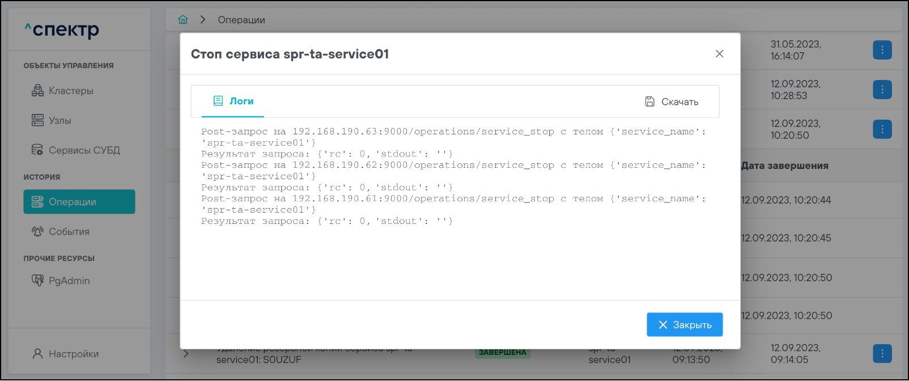Open Настройки at the sidebar bottom
This screenshot has height=381, width=909.
[73, 354]
